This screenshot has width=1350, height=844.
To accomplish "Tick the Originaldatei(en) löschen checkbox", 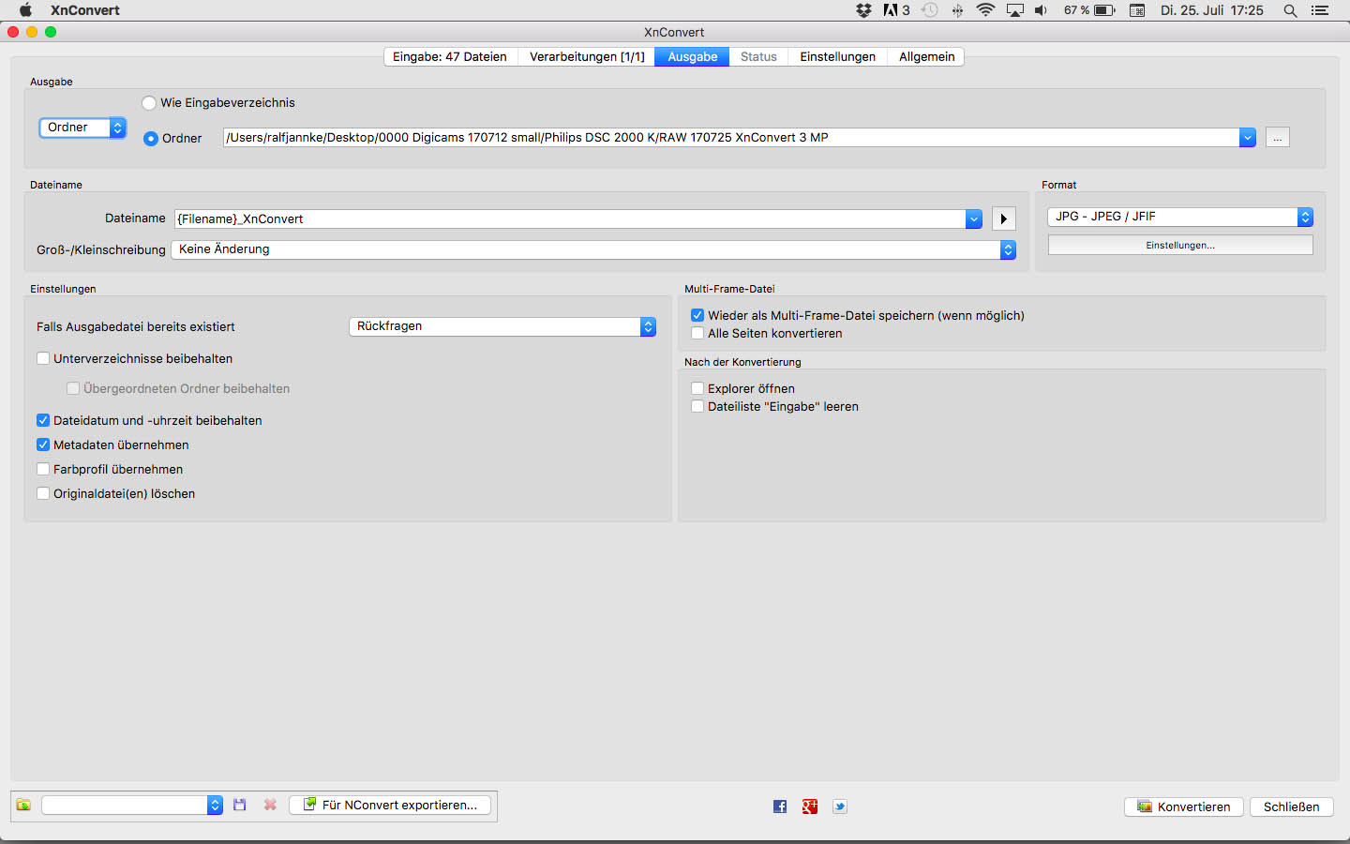I will [43, 493].
